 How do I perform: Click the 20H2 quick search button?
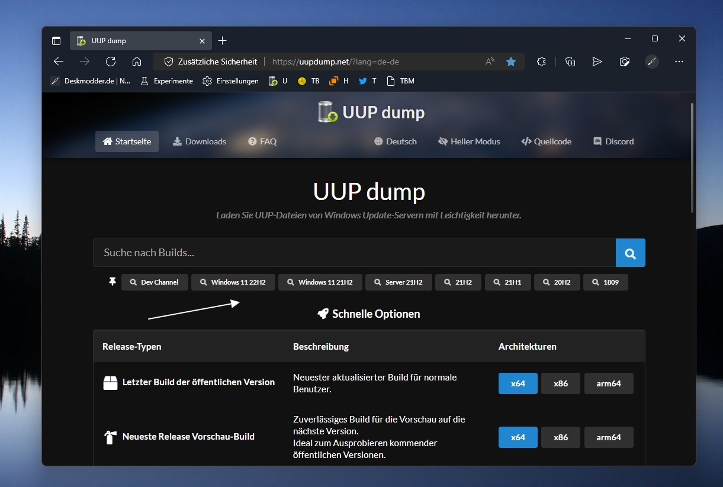point(557,282)
